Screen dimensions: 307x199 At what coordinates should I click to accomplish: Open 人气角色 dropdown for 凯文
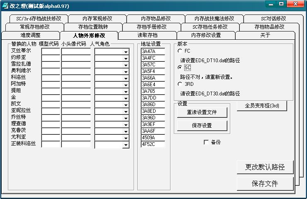126,105
